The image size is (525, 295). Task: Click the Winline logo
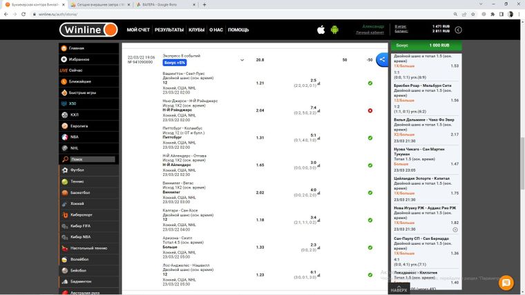pyautogui.click(x=88, y=30)
